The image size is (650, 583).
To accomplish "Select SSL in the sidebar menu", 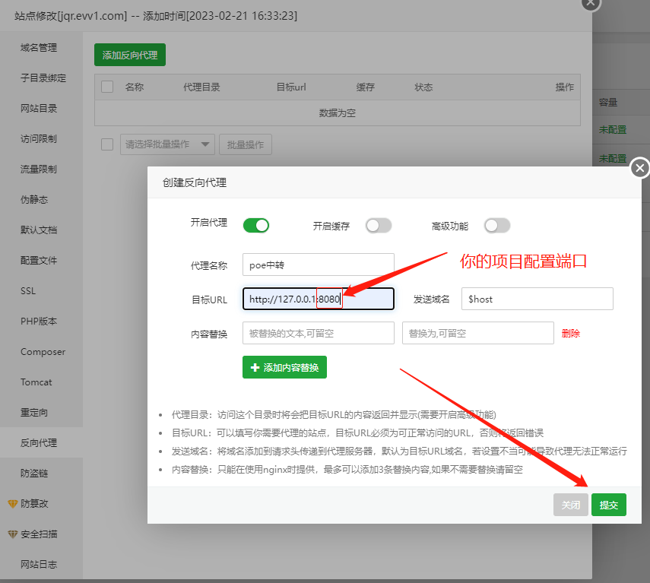I will coord(27,290).
